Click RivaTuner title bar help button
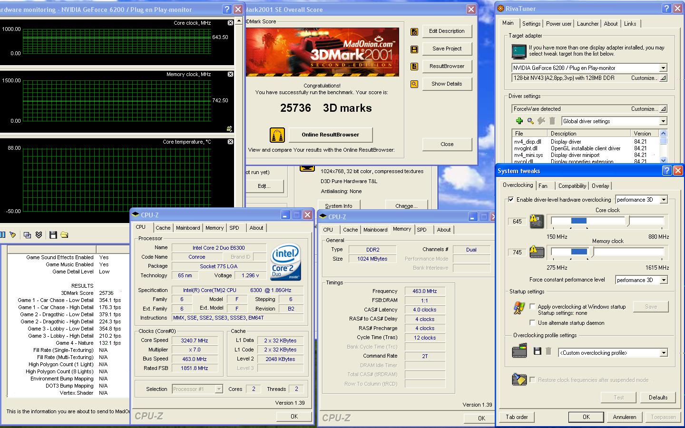This screenshot has height=428, width=685. tap(666, 8)
